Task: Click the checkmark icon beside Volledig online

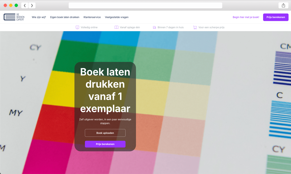Action: coord(77,27)
